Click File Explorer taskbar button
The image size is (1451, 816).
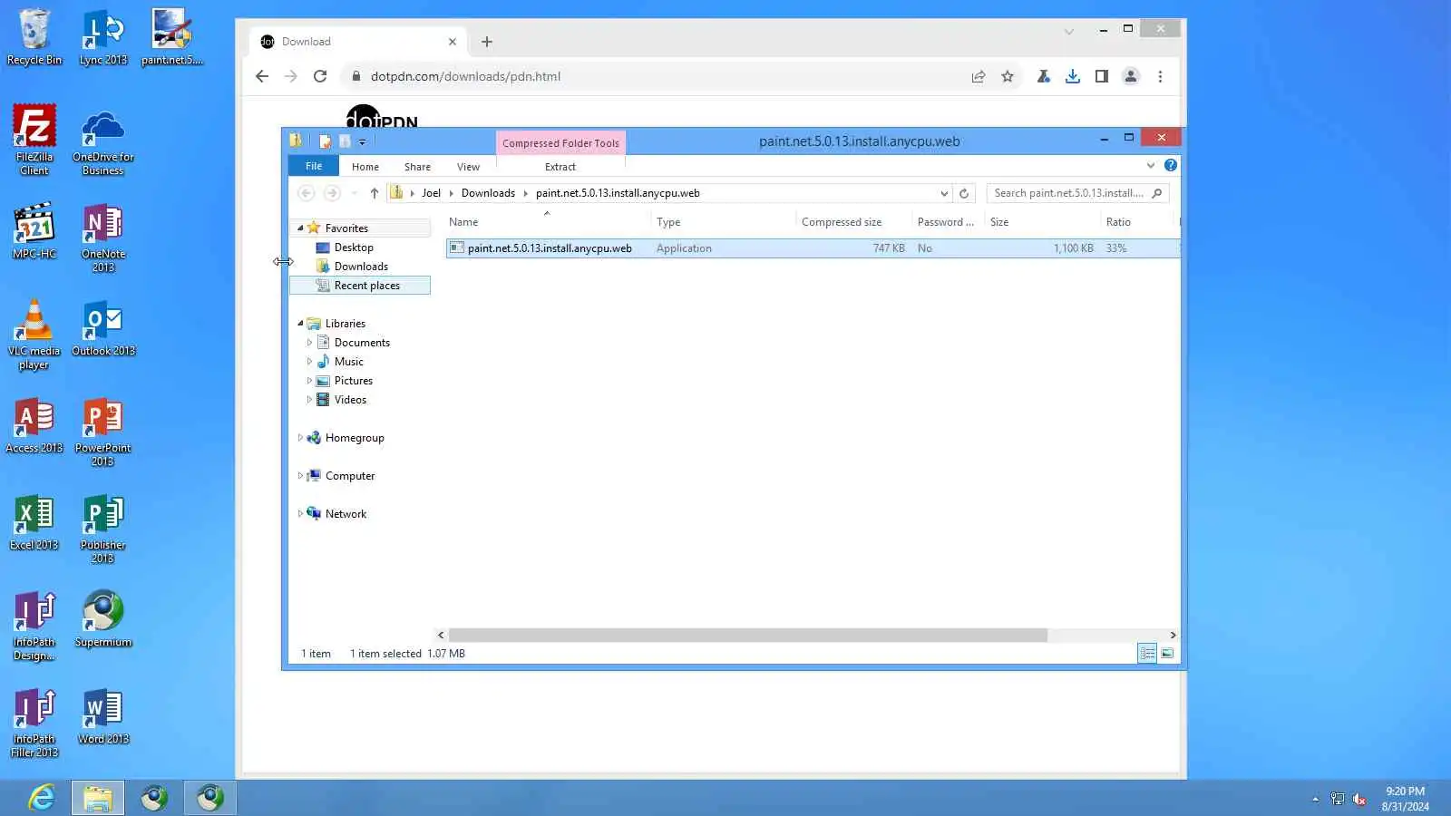98,798
